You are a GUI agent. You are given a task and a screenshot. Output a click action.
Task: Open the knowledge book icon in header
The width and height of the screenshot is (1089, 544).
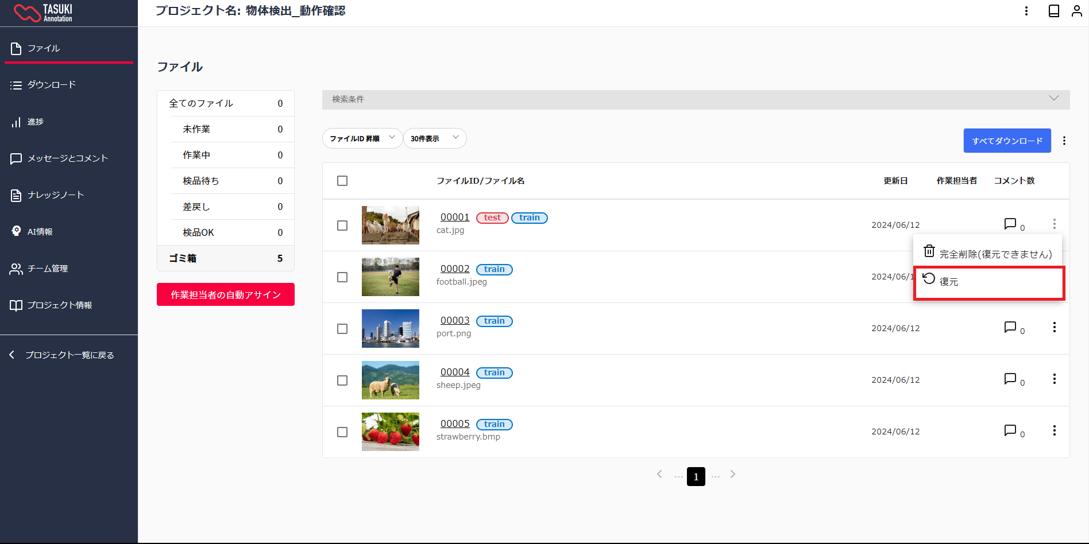click(1054, 11)
